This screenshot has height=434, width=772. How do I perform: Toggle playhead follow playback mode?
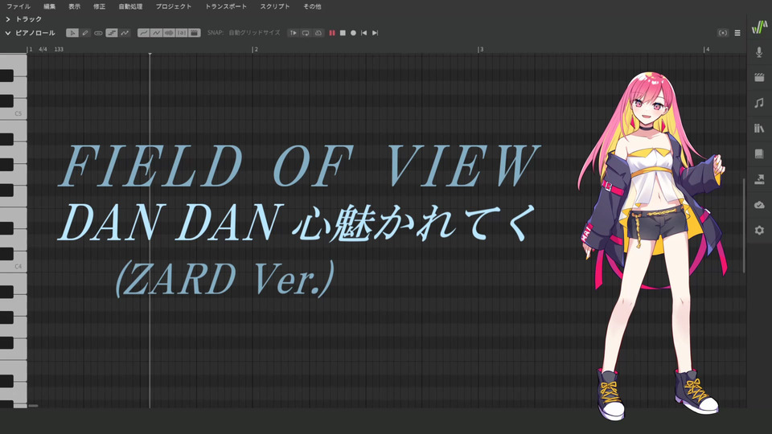pyautogui.click(x=293, y=33)
